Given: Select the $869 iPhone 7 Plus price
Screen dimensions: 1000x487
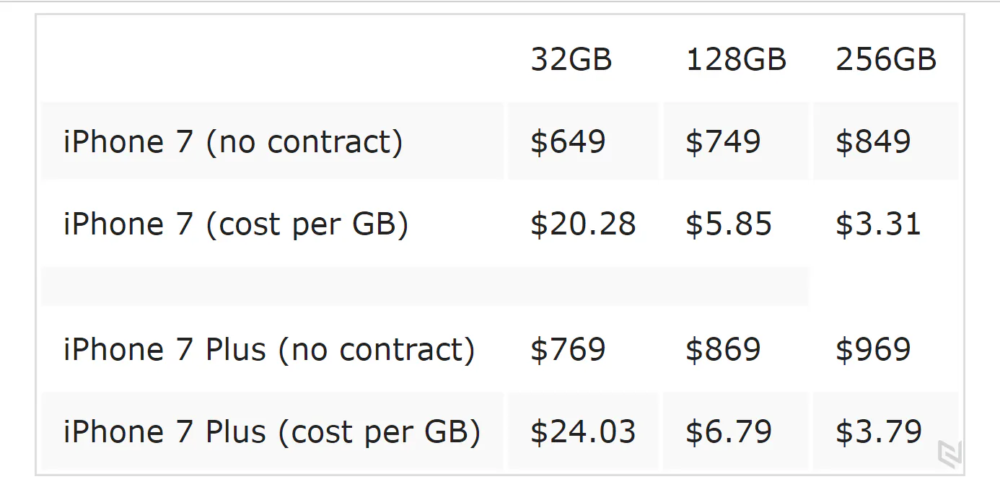Looking at the screenshot, I should [723, 349].
